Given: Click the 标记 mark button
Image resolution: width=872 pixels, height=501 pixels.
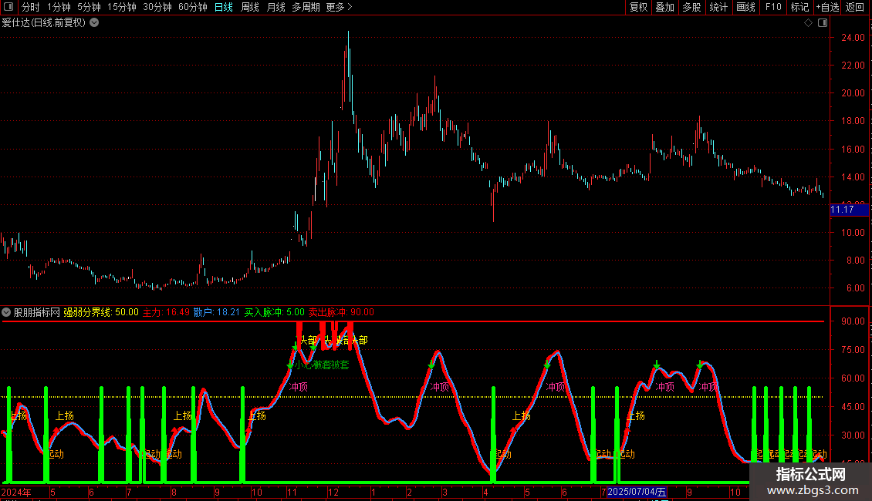Looking at the screenshot, I should (x=799, y=7).
